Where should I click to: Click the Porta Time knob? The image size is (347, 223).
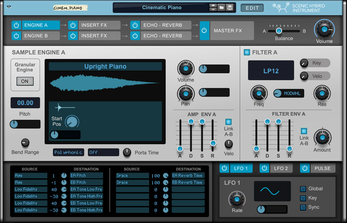pyautogui.click(x=127, y=152)
